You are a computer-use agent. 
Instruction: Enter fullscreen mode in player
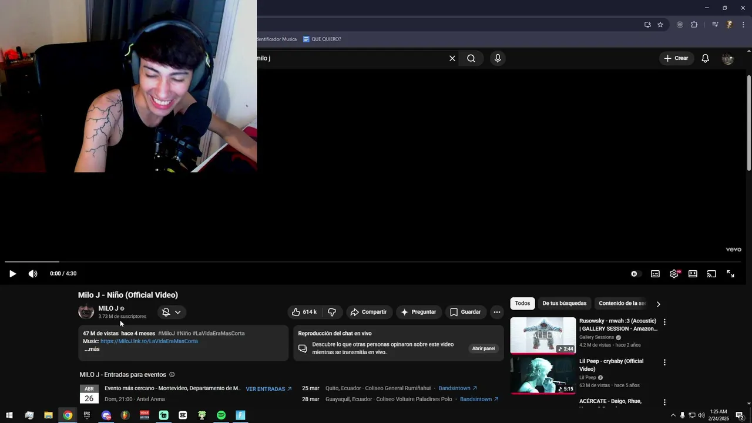pos(730,274)
